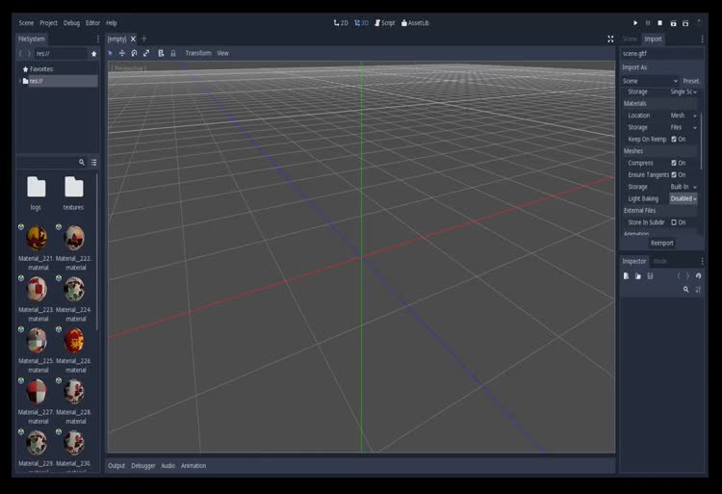
Task: Open the Light Baking dropdown
Action: click(683, 198)
